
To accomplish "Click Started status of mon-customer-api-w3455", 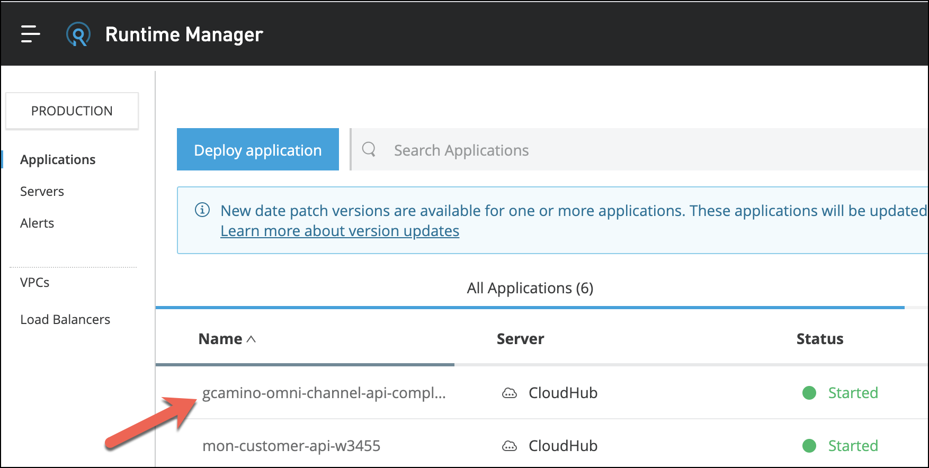I will [x=853, y=446].
